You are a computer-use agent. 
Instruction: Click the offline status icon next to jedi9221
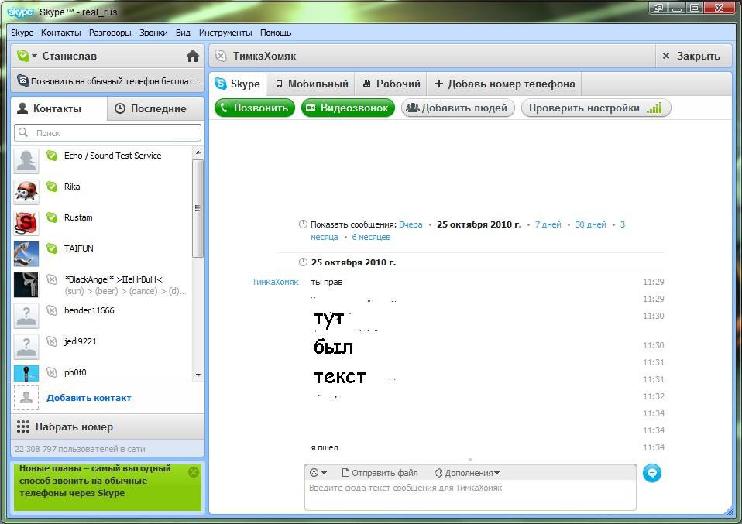click(x=52, y=341)
